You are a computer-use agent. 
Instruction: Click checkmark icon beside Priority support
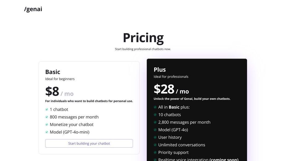[x=155, y=152]
